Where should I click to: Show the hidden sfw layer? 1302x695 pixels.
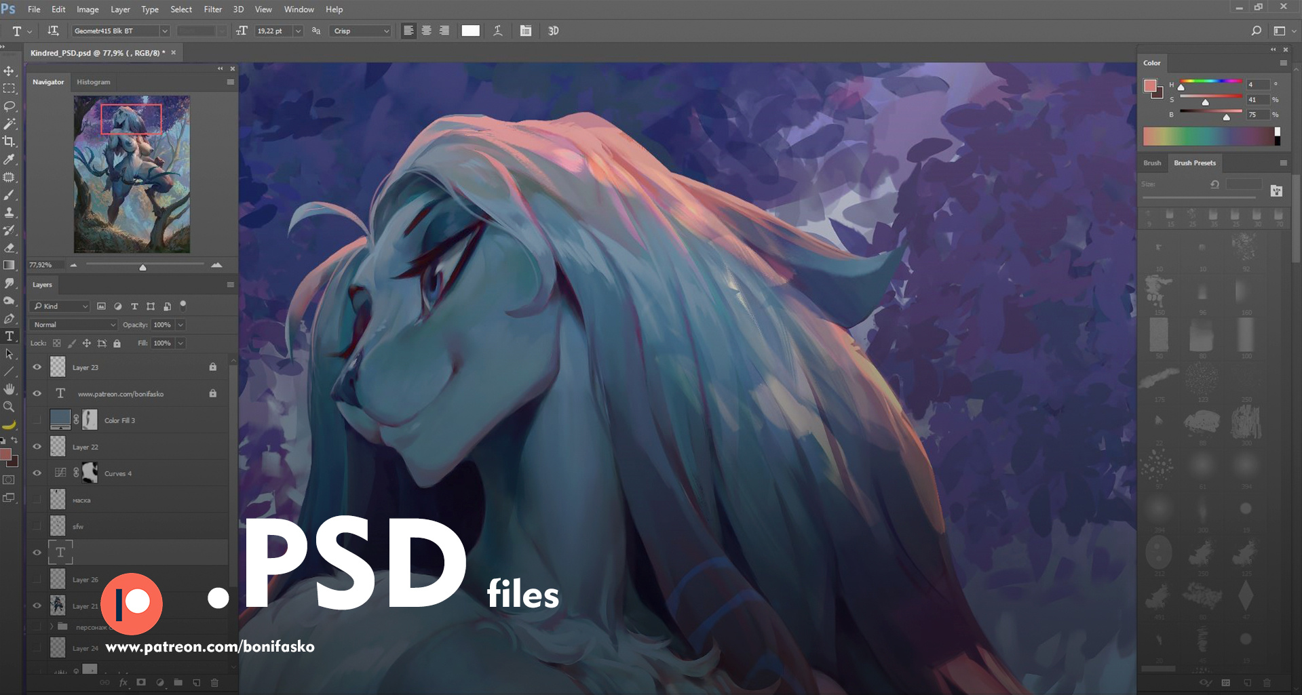(x=37, y=526)
